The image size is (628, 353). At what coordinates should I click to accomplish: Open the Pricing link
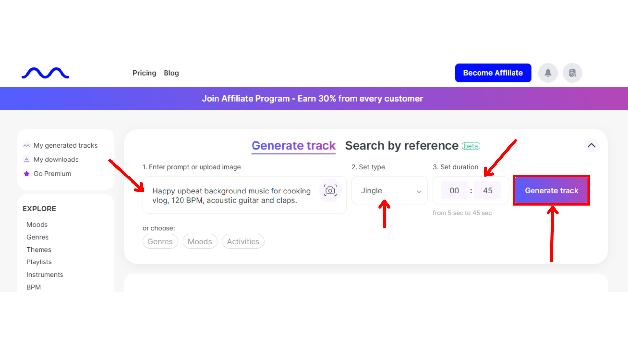(144, 73)
